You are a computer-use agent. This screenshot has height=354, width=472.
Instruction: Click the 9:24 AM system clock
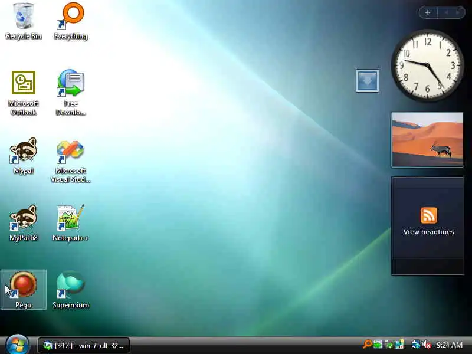[x=450, y=345]
